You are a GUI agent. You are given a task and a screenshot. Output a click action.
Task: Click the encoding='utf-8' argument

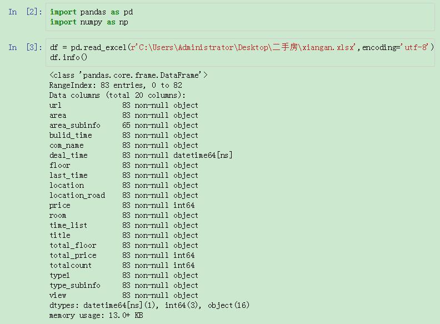[396, 47]
